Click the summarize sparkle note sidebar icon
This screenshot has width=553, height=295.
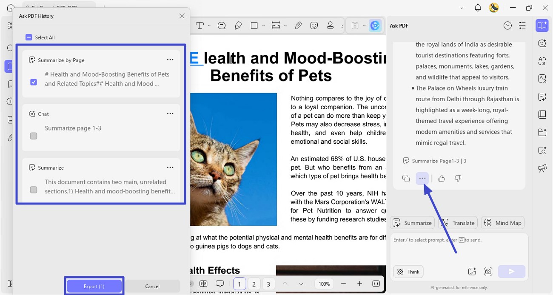pos(542,96)
